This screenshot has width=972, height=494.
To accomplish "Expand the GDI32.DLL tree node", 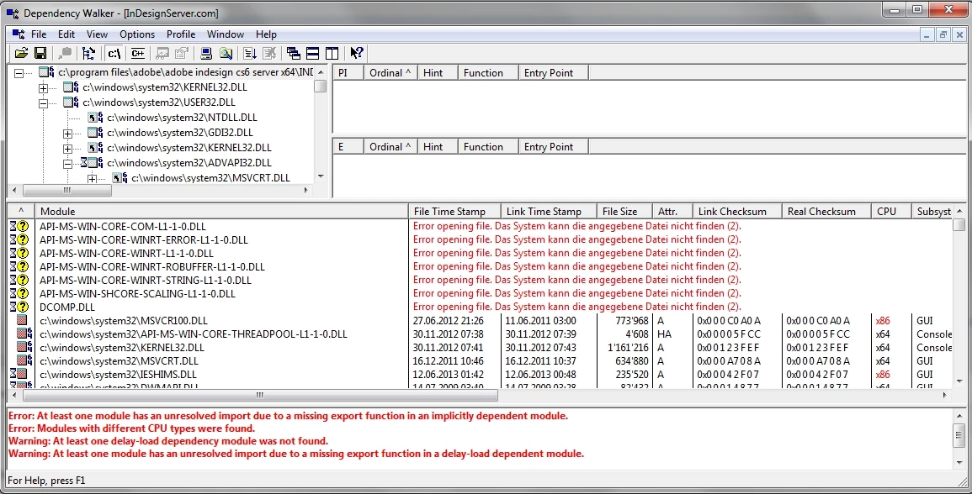I will pyautogui.click(x=67, y=133).
